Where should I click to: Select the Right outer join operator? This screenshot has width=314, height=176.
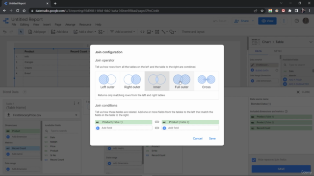click(x=132, y=81)
